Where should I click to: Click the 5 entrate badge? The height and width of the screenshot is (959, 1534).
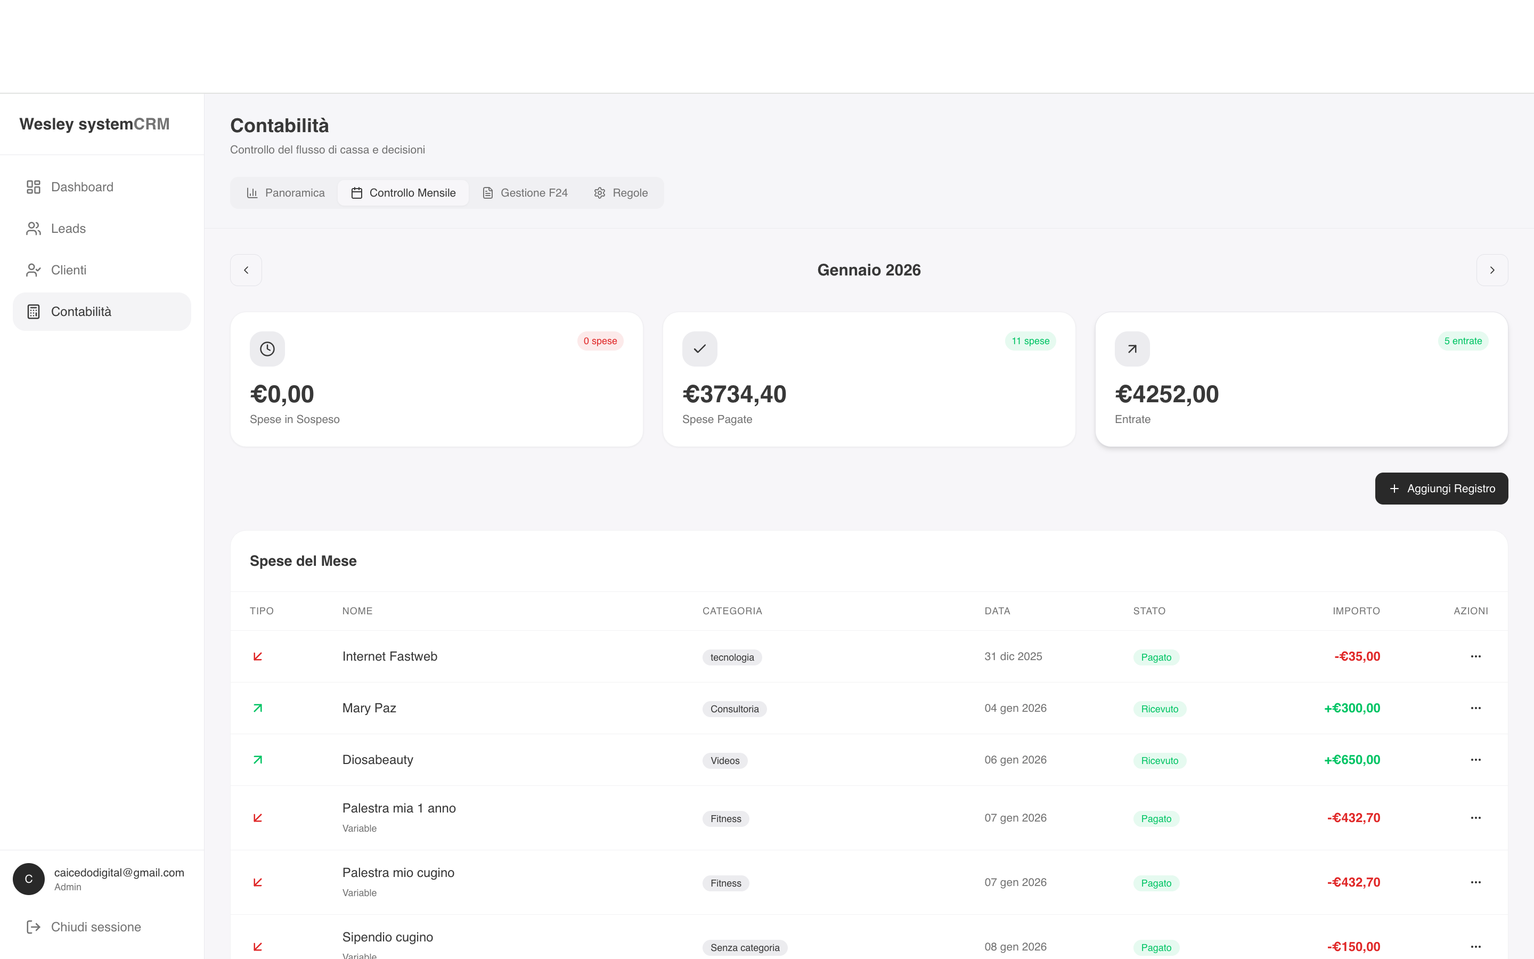(1463, 340)
